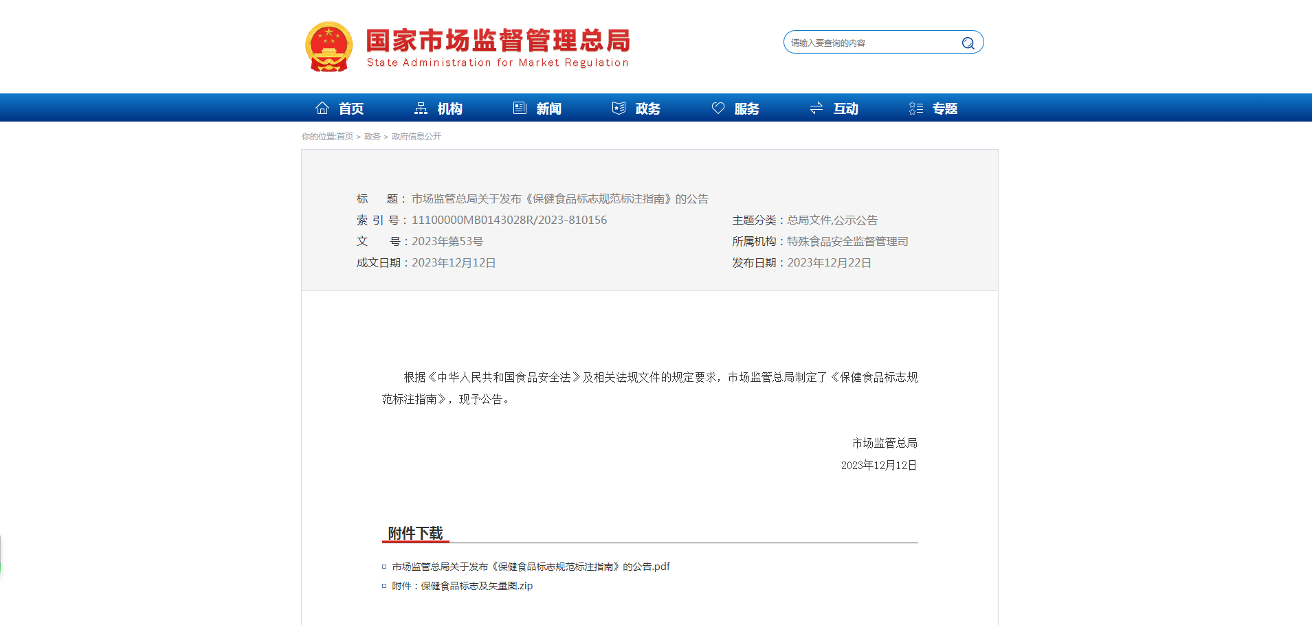Open the 政府信息公开 breadcrumb link
This screenshot has height=625, width=1312.
[415, 136]
